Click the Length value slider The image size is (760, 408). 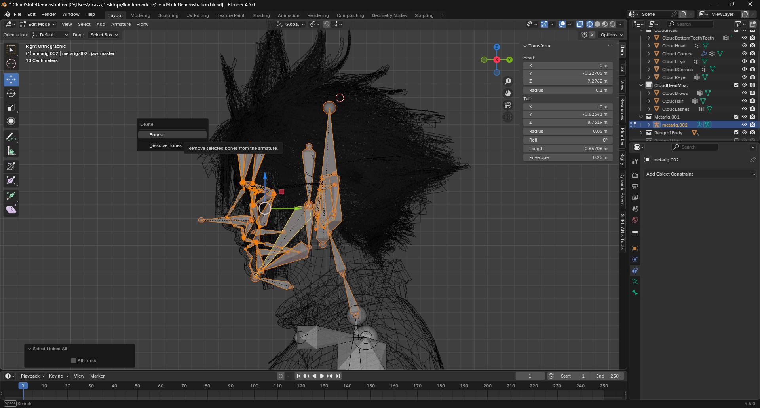click(x=568, y=149)
